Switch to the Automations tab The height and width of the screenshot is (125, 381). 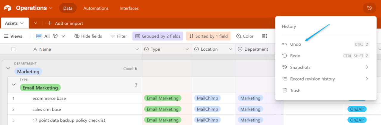pyautogui.click(x=96, y=8)
